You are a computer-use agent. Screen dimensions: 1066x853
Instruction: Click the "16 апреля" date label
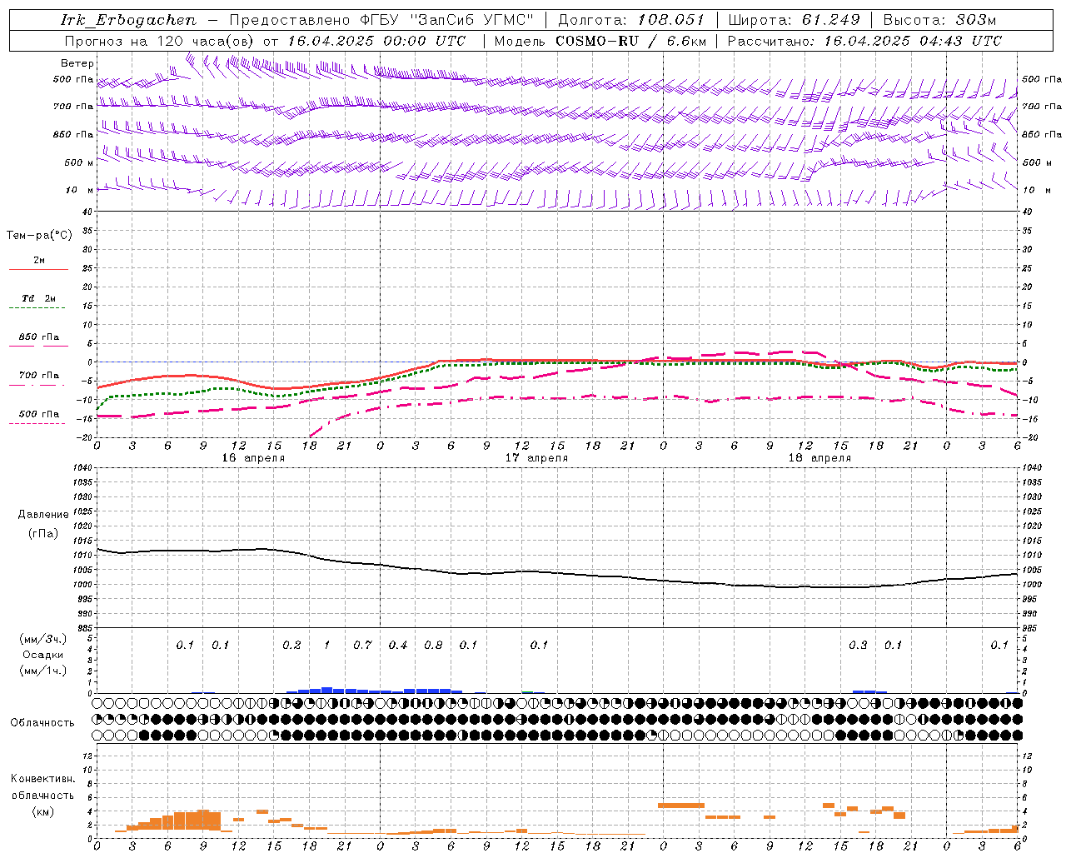(x=253, y=458)
